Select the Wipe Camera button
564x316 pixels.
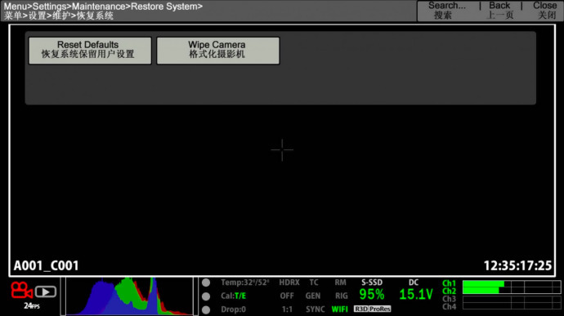click(218, 51)
